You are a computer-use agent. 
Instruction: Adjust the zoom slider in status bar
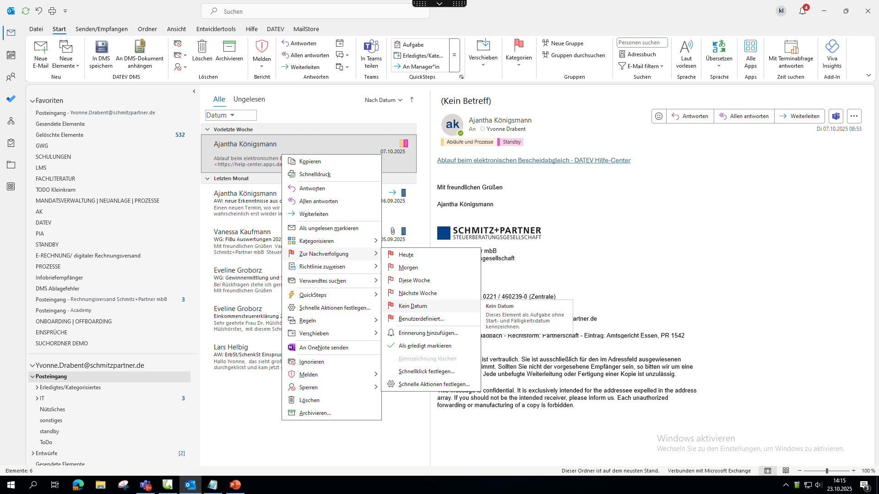(x=826, y=471)
